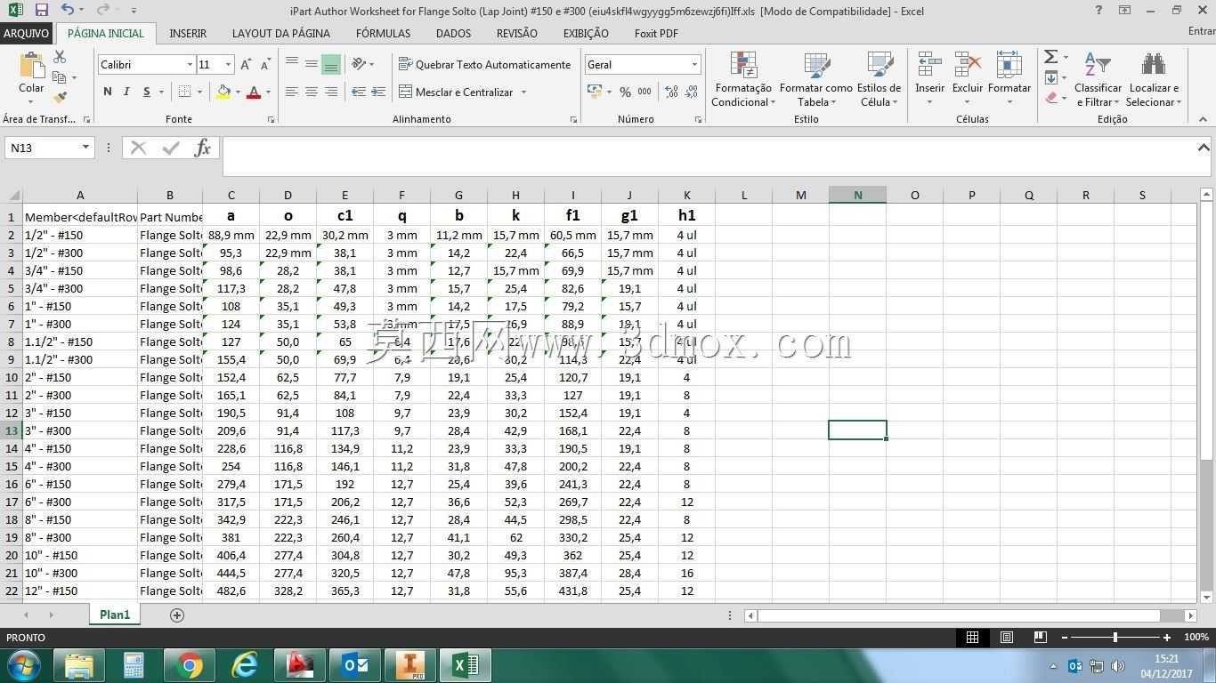Click the zoom slider handle

click(x=1115, y=637)
